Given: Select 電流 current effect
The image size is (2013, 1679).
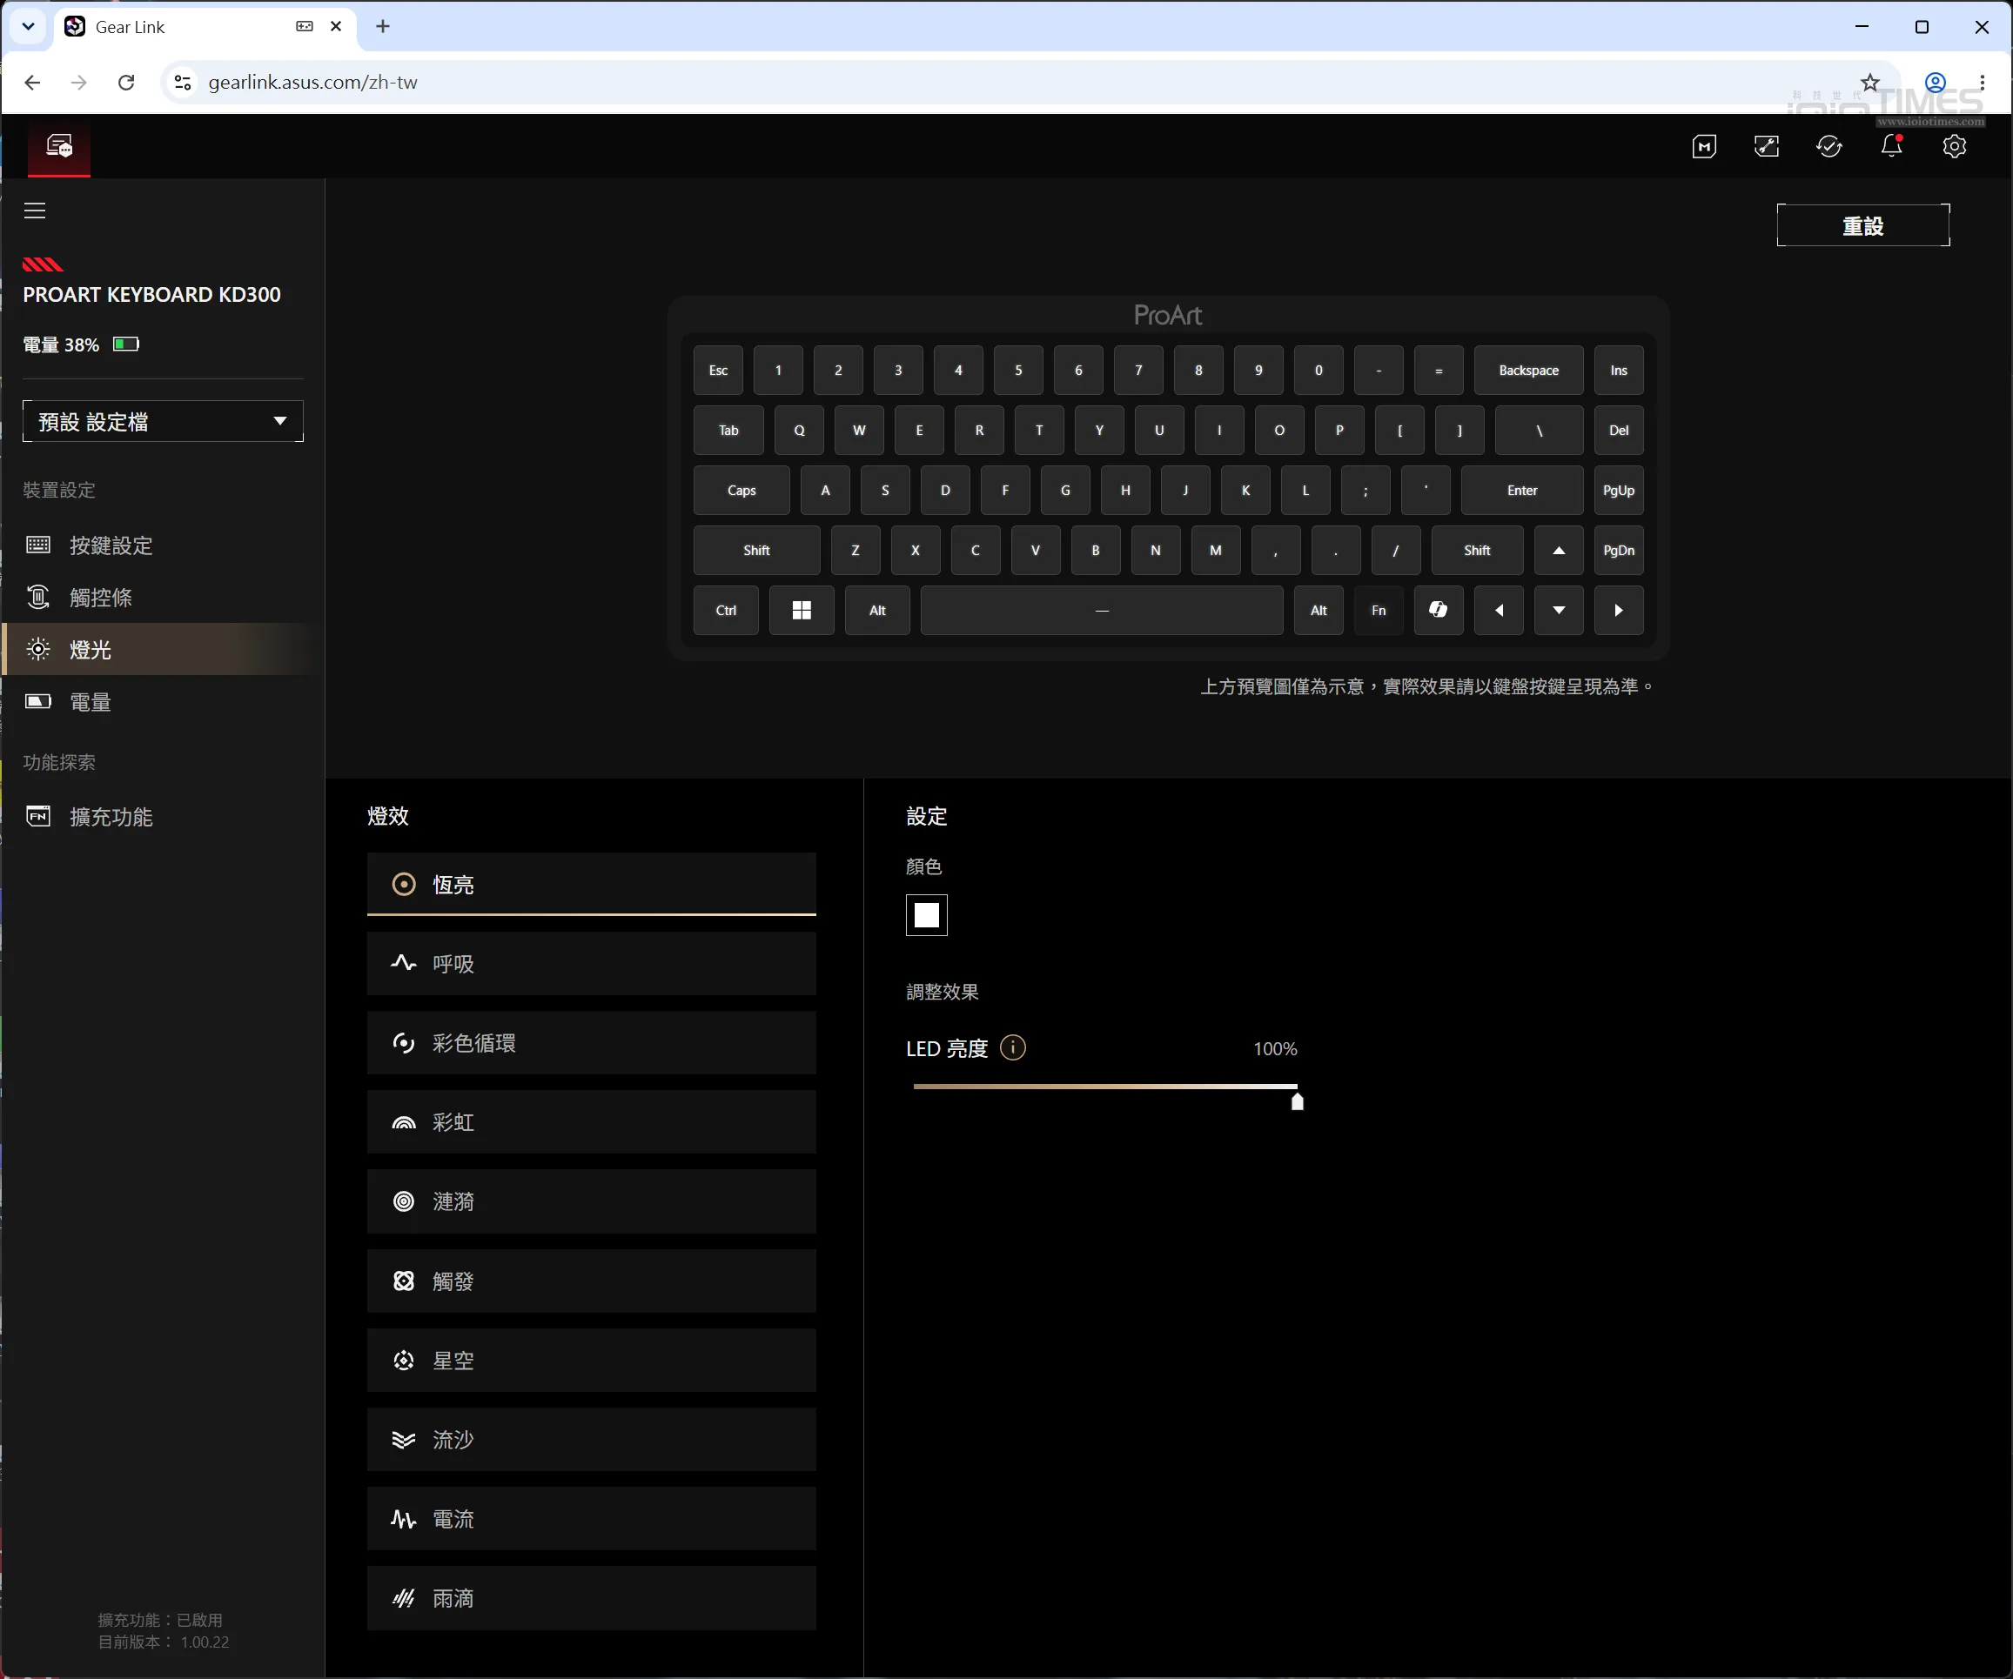Looking at the screenshot, I should [592, 1519].
